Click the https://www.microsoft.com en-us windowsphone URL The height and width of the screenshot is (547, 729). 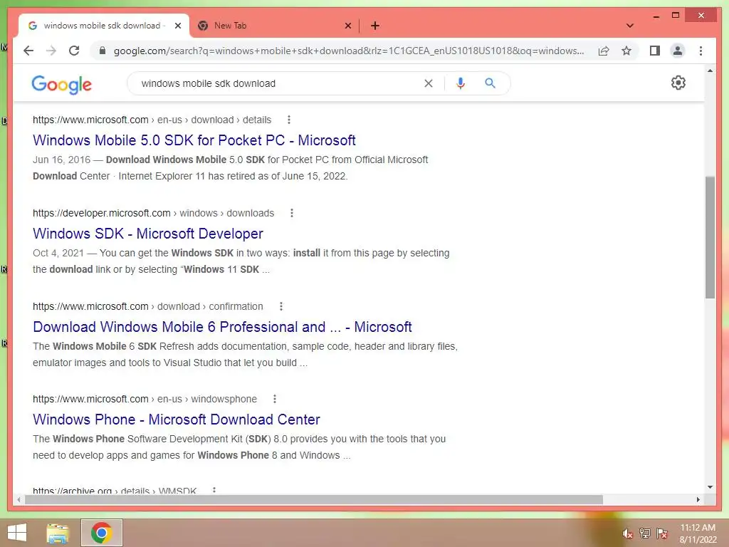144,399
